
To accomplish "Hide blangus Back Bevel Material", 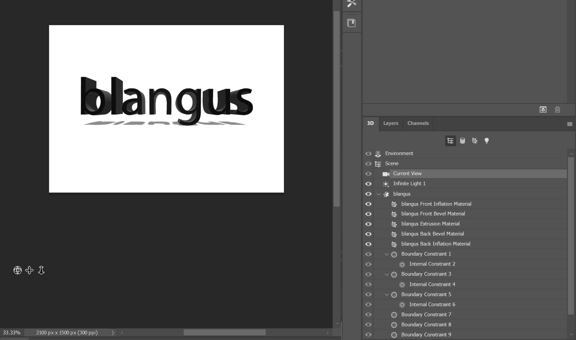I will pos(368,234).
